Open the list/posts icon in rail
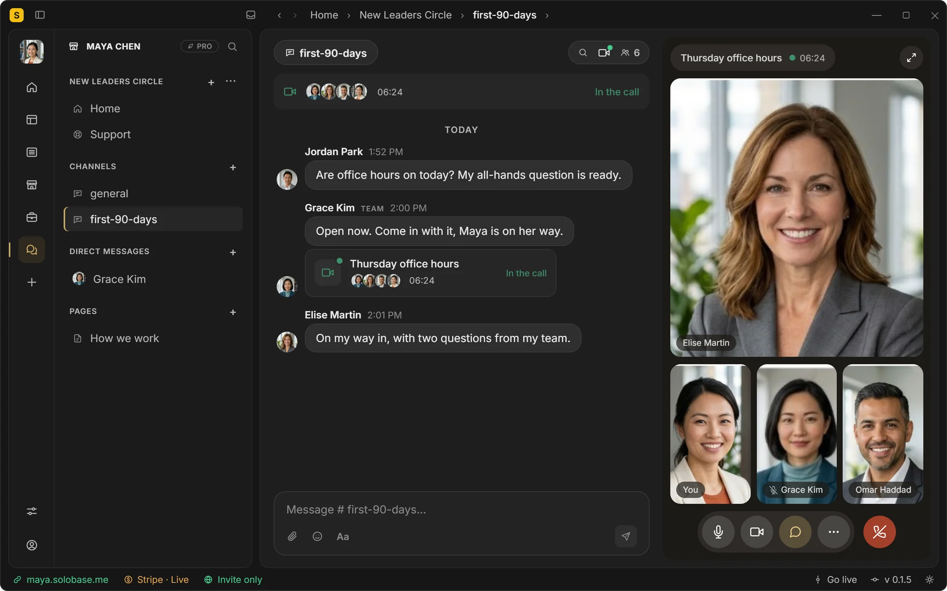 tap(31, 152)
